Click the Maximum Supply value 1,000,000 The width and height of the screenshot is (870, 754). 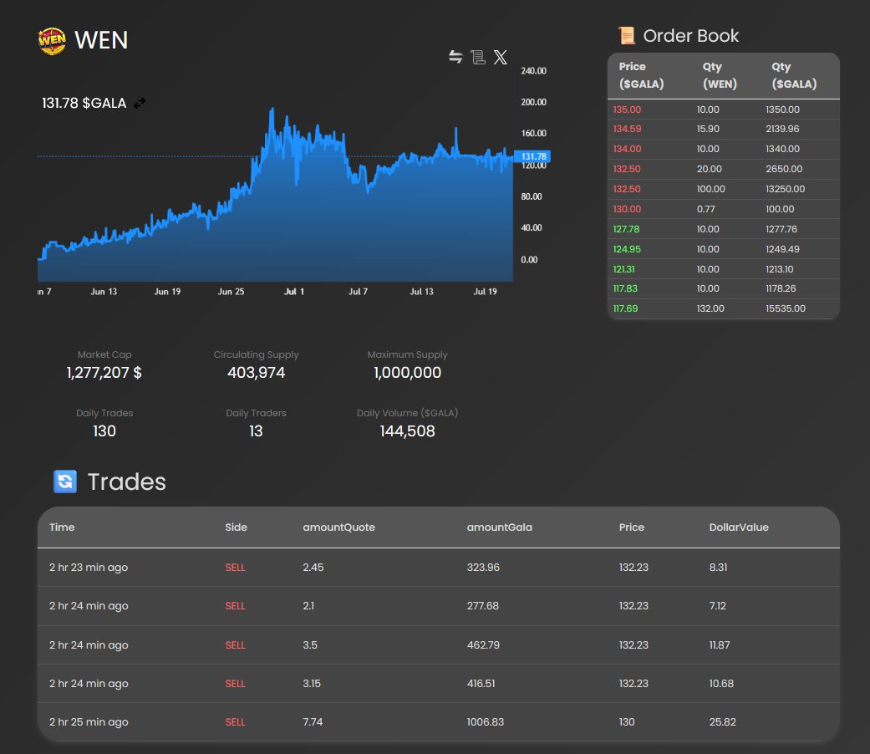(x=407, y=372)
